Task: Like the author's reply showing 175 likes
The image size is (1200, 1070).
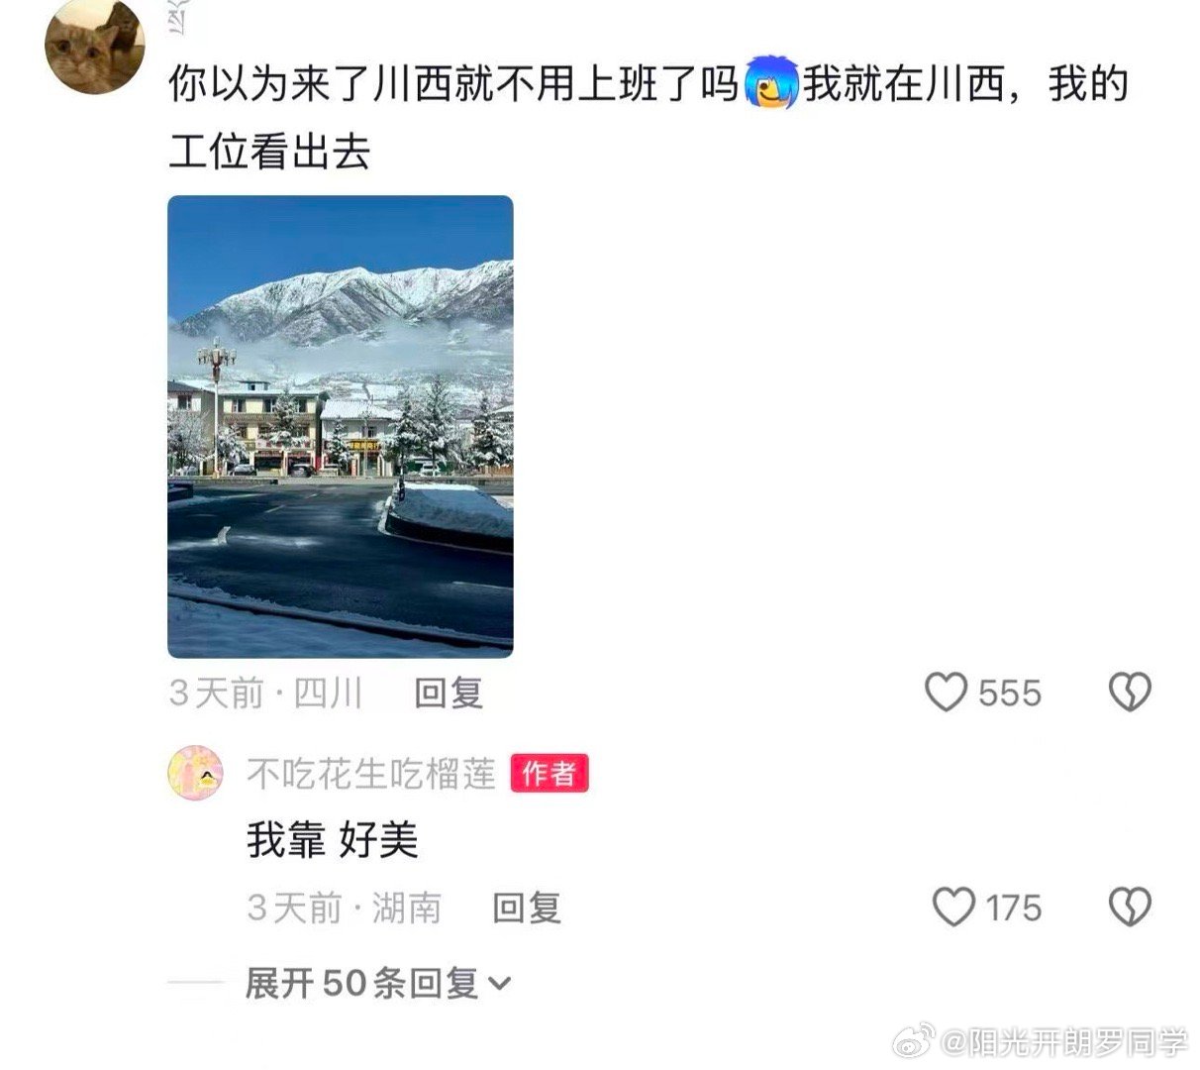Action: [x=954, y=907]
